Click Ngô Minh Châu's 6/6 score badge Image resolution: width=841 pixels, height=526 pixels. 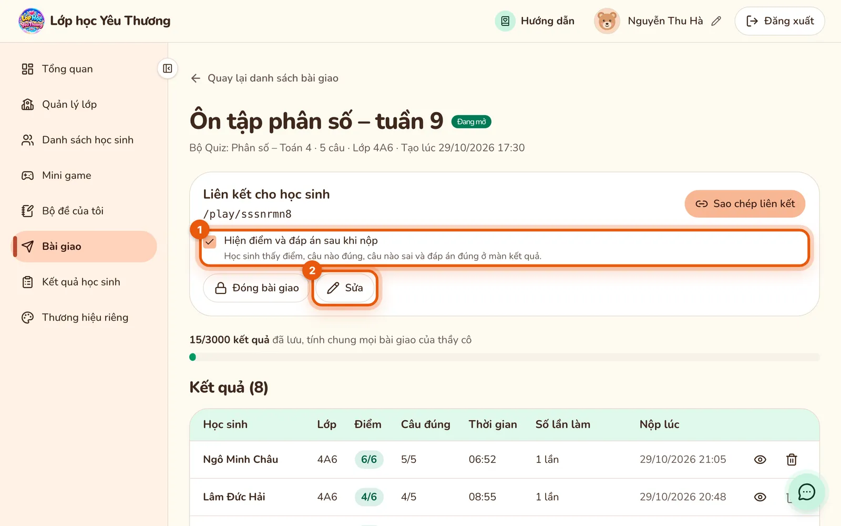(x=369, y=459)
